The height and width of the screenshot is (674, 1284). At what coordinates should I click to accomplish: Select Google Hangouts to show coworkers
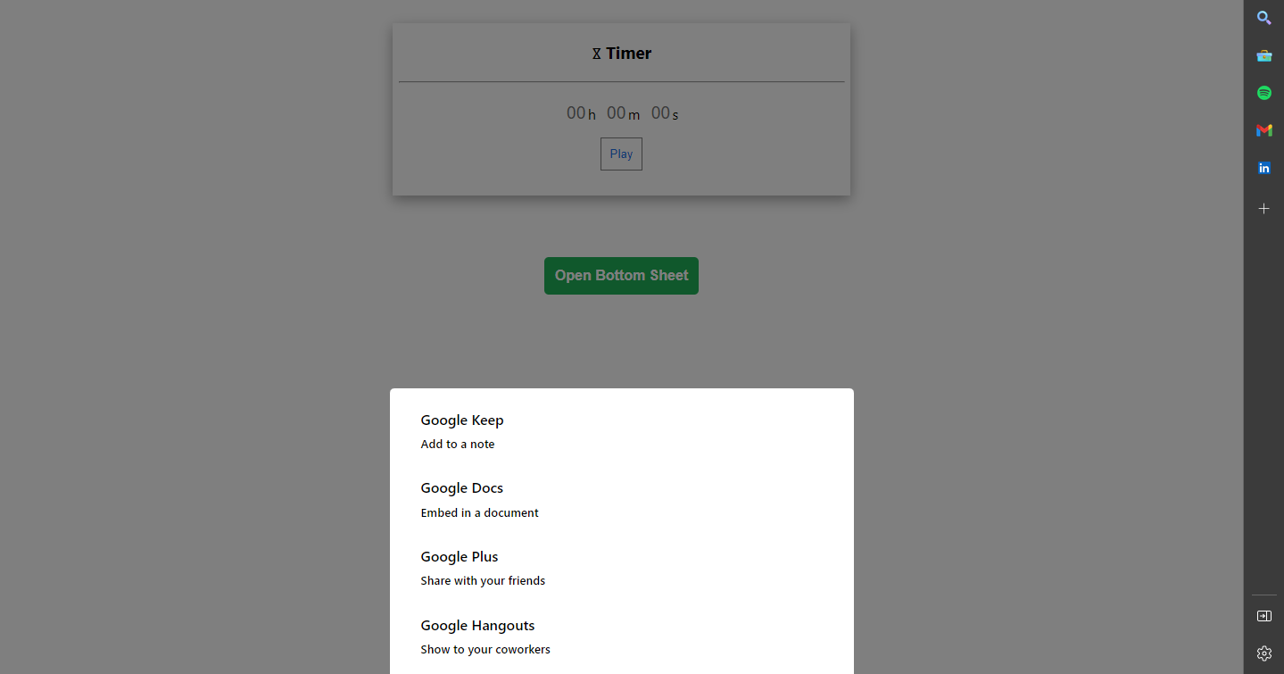(477, 625)
